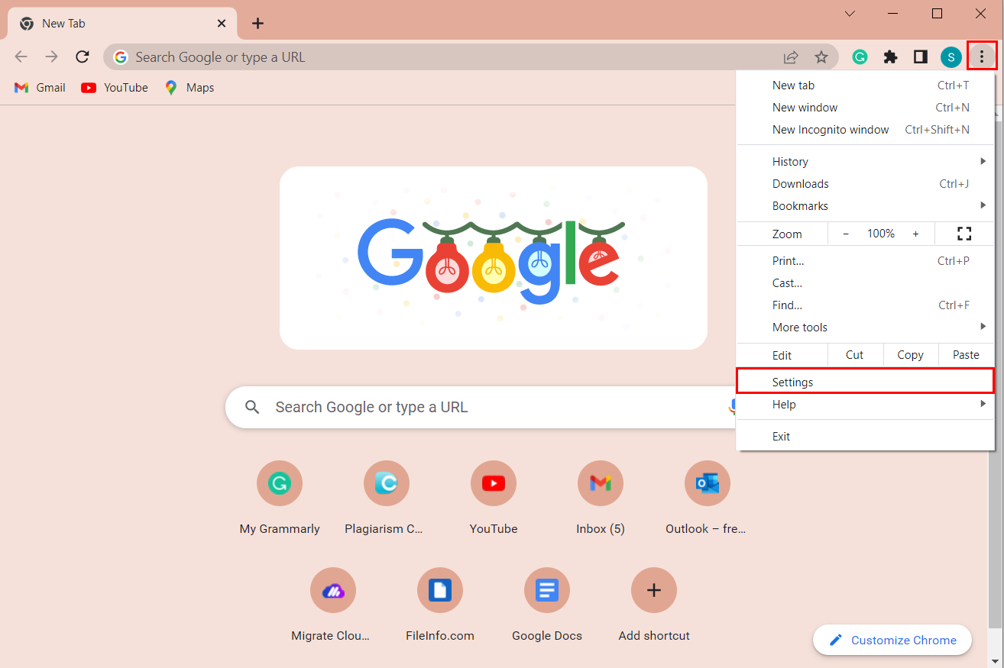This screenshot has height=668, width=1004.
Task: Open YouTube bookmark in bookmarks bar
Action: [115, 88]
